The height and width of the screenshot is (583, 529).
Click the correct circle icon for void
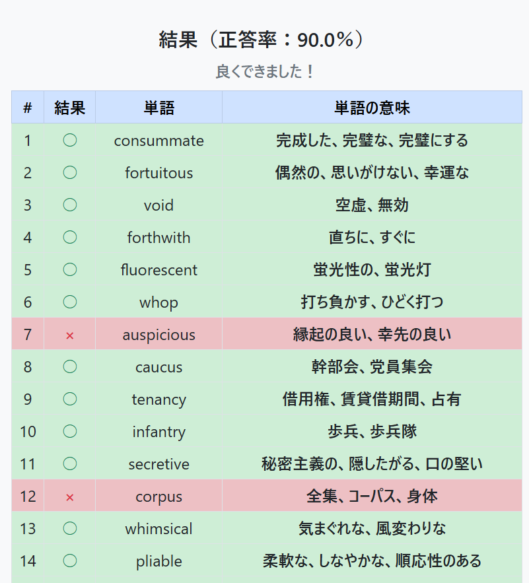click(70, 205)
